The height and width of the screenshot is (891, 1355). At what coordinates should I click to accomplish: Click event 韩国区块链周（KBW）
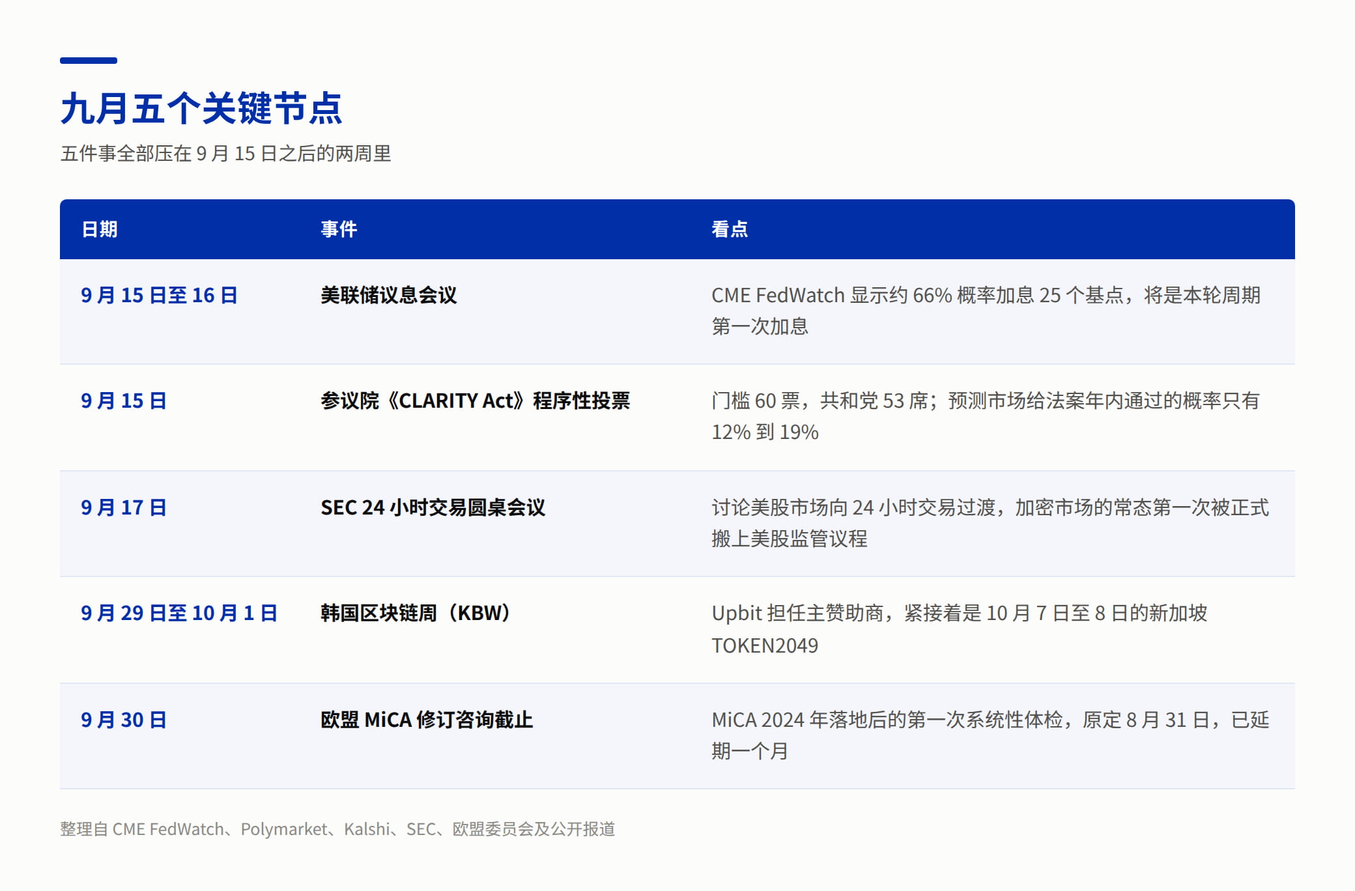pyautogui.click(x=417, y=613)
